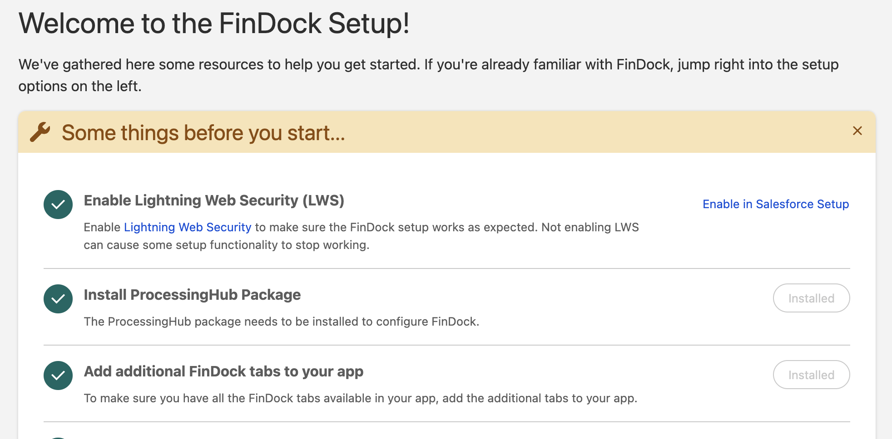This screenshot has width=892, height=439.
Task: Select the checkmark beside Enable Lightning Web Security
Action: [58, 205]
